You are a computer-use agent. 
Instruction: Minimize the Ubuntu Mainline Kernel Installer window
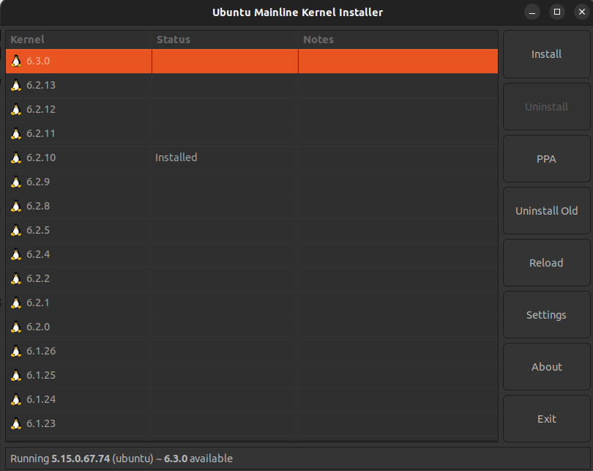coord(532,12)
